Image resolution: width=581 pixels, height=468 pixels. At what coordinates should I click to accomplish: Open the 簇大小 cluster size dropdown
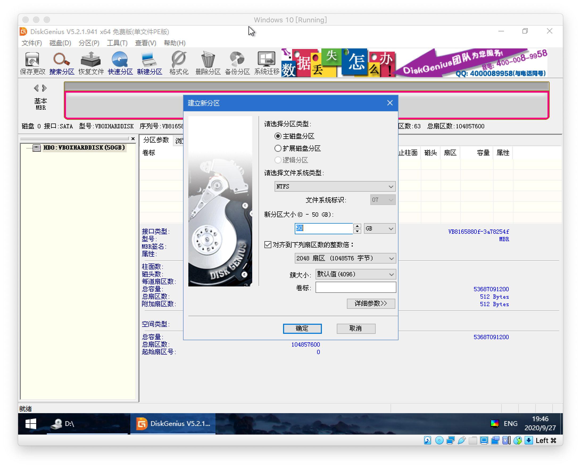(355, 274)
